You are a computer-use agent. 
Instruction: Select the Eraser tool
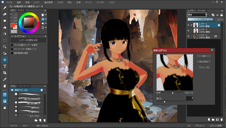click(5, 14)
